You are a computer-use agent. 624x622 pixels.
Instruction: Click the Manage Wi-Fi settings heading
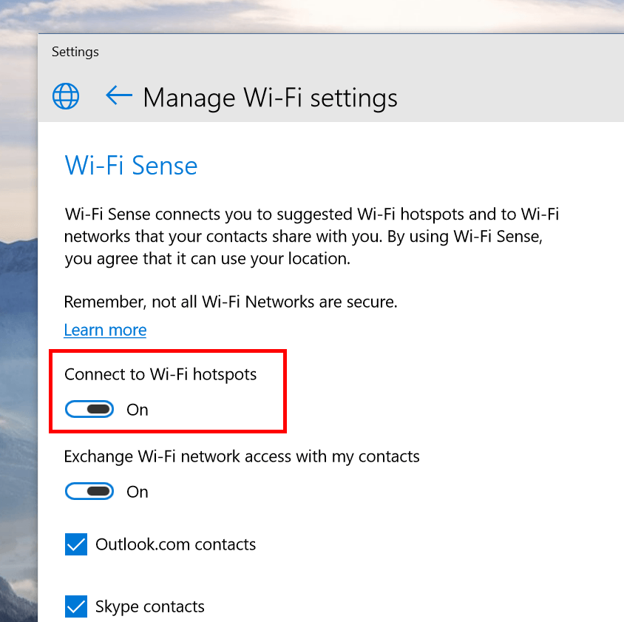point(270,98)
